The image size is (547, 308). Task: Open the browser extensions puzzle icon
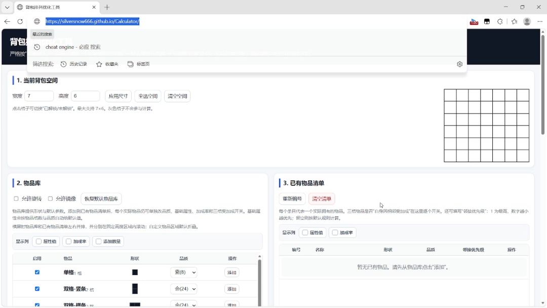click(x=500, y=22)
